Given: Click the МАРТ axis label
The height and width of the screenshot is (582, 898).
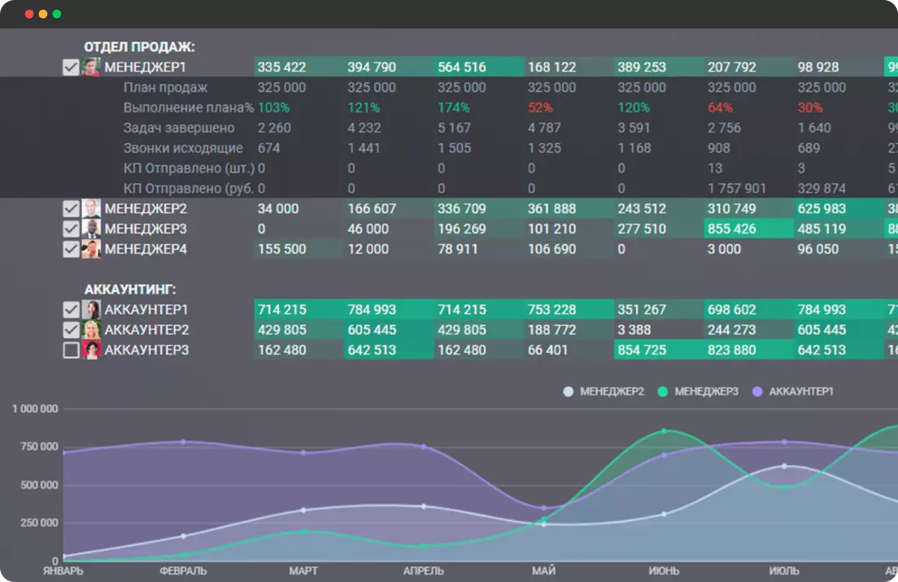Looking at the screenshot, I should (x=303, y=571).
